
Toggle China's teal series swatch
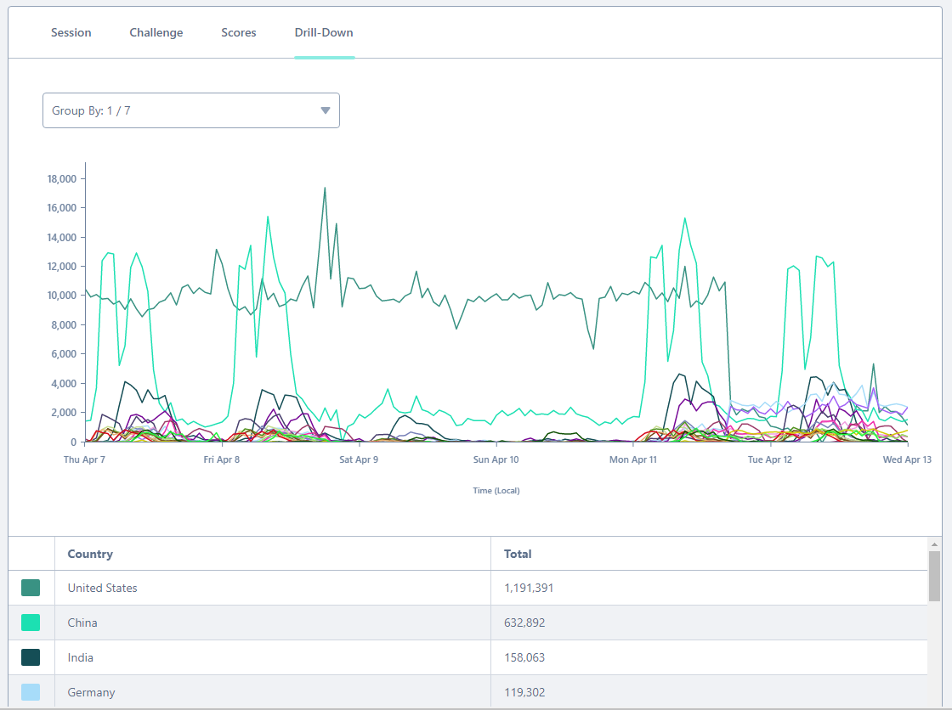click(31, 622)
